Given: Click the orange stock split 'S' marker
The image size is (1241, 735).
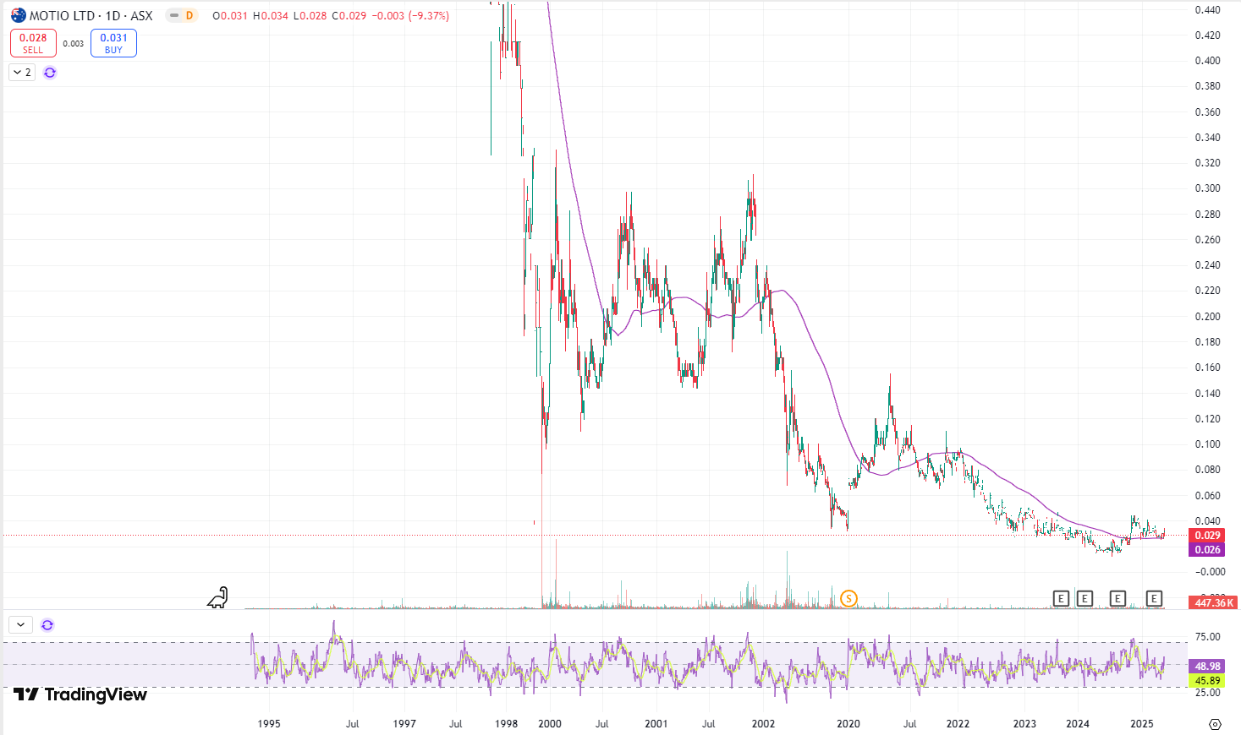Looking at the screenshot, I should tap(848, 599).
